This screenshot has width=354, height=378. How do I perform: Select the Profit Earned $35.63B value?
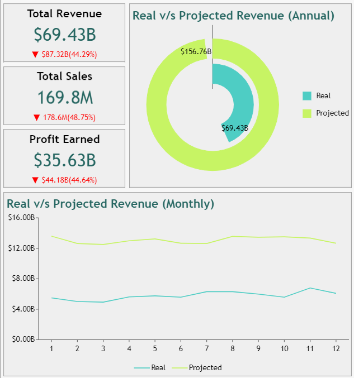pos(64,160)
